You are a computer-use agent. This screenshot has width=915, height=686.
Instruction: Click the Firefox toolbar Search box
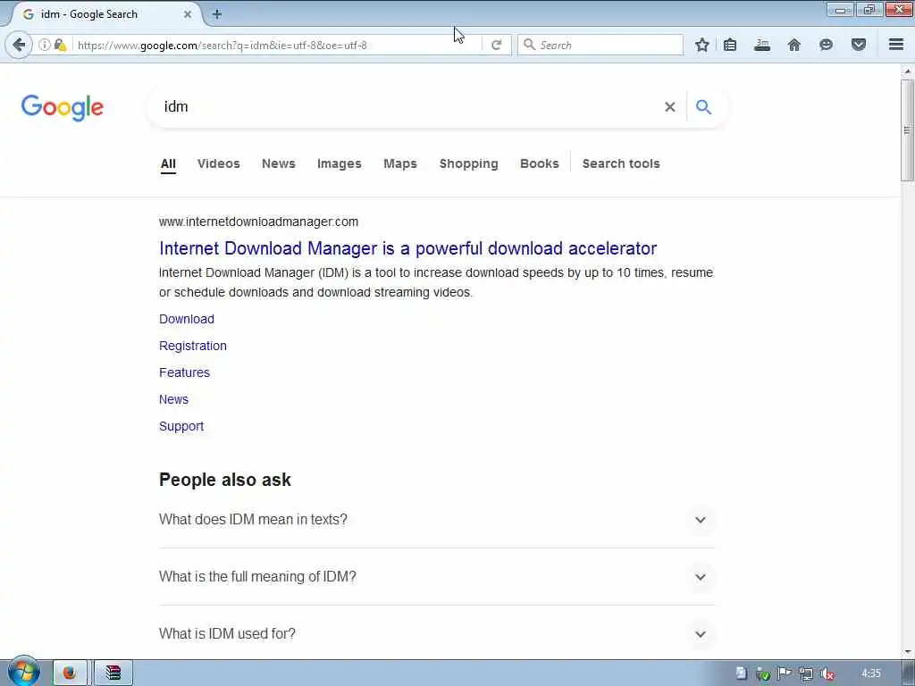click(x=600, y=45)
